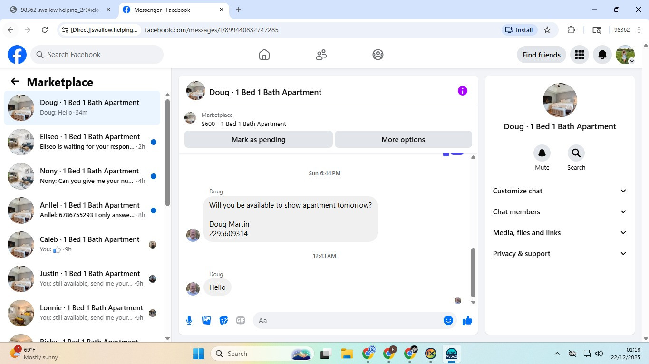Show hidden system tray icons
649x364 pixels.
tap(557, 354)
